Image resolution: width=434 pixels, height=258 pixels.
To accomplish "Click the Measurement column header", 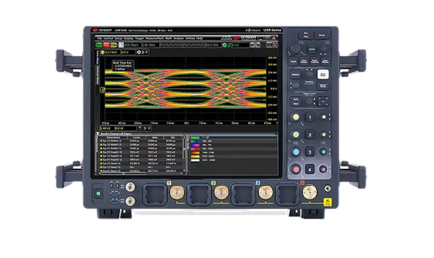I will (x=113, y=137).
